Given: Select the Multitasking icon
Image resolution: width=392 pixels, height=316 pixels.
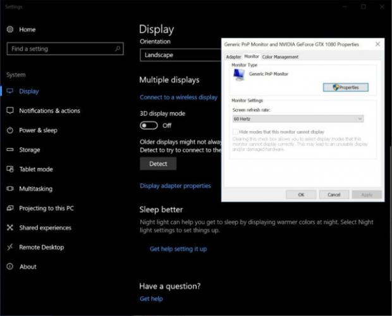Looking at the screenshot, I should point(10,189).
